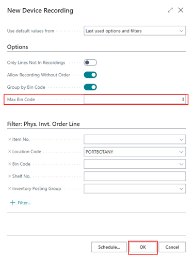The image size is (193, 259).
Task: Remove the Shelf No. filter X icon
Action: [10, 176]
